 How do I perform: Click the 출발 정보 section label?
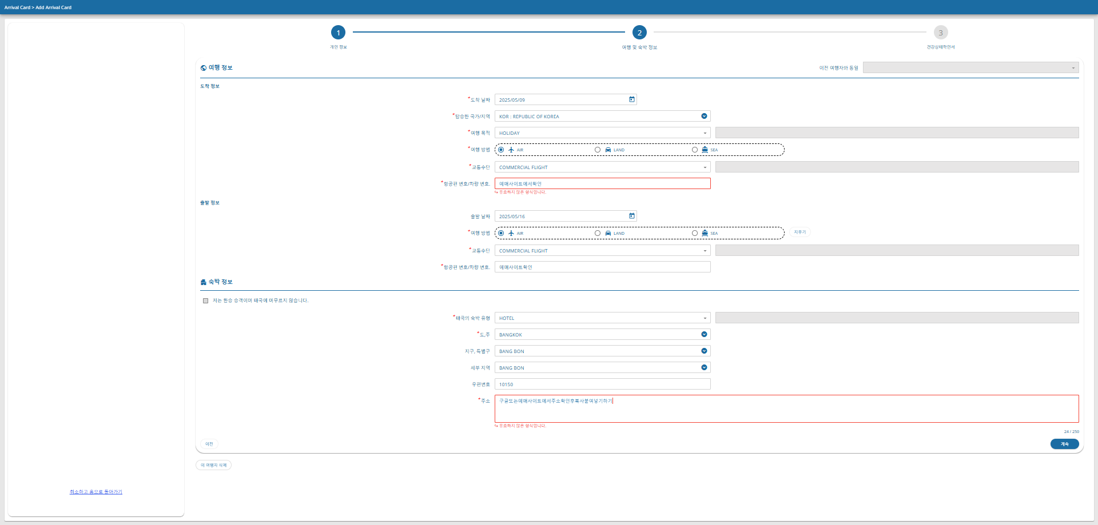point(210,203)
